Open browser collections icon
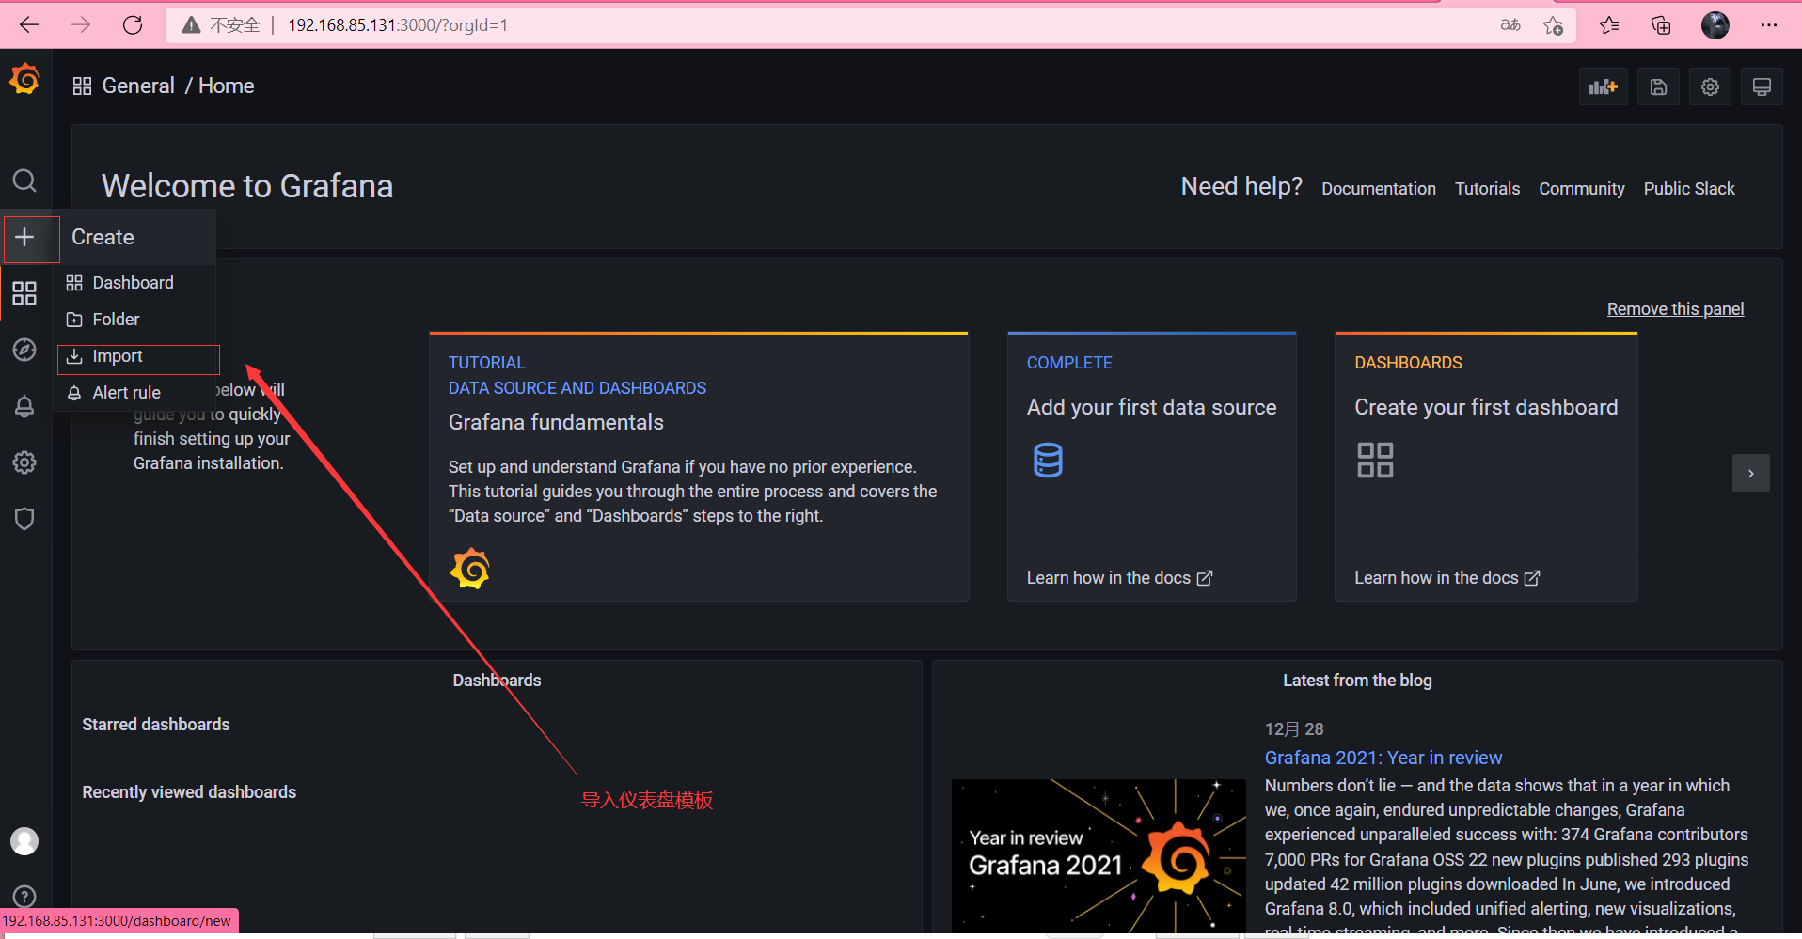Viewport: 1802px width, 939px height. [x=1661, y=25]
